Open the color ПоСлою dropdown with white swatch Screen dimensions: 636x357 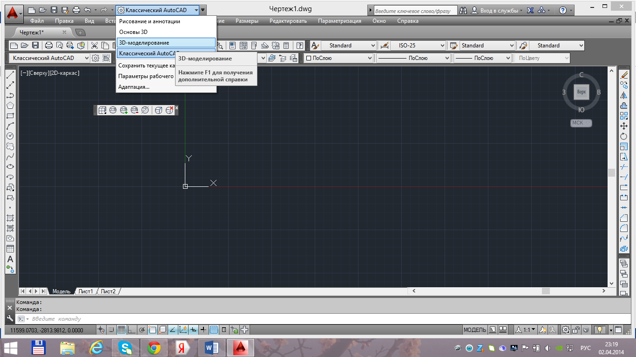[x=339, y=58]
